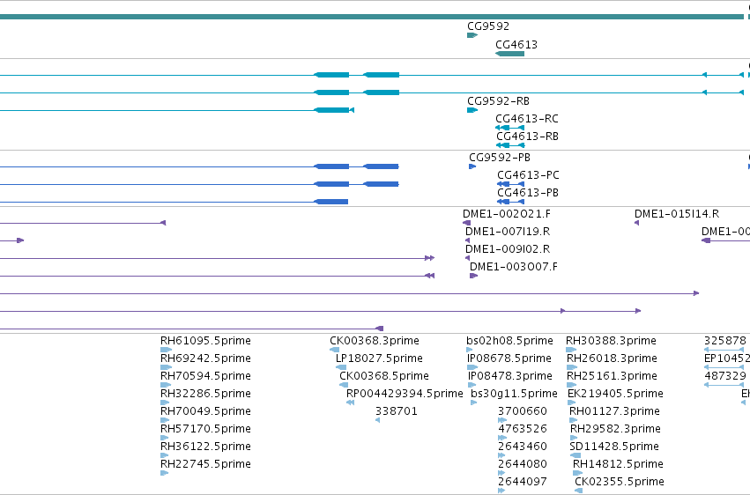Select the CG9592 gene label
The height and width of the screenshot is (495, 750).
pyautogui.click(x=488, y=26)
